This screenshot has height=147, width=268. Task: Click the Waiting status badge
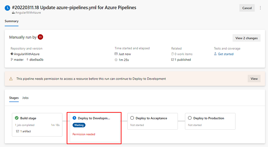79,125
